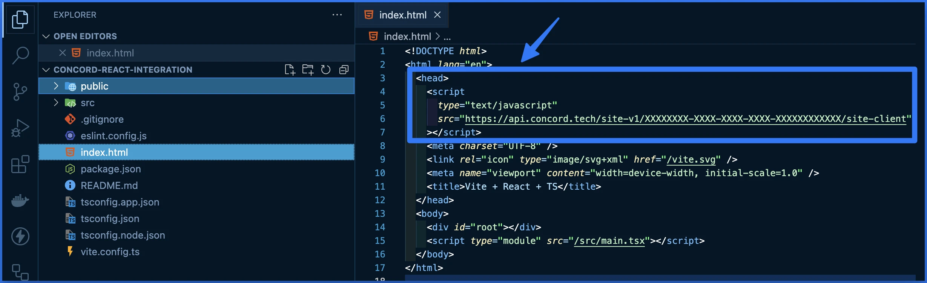Click the HTML5 icon in editor tab

click(369, 15)
